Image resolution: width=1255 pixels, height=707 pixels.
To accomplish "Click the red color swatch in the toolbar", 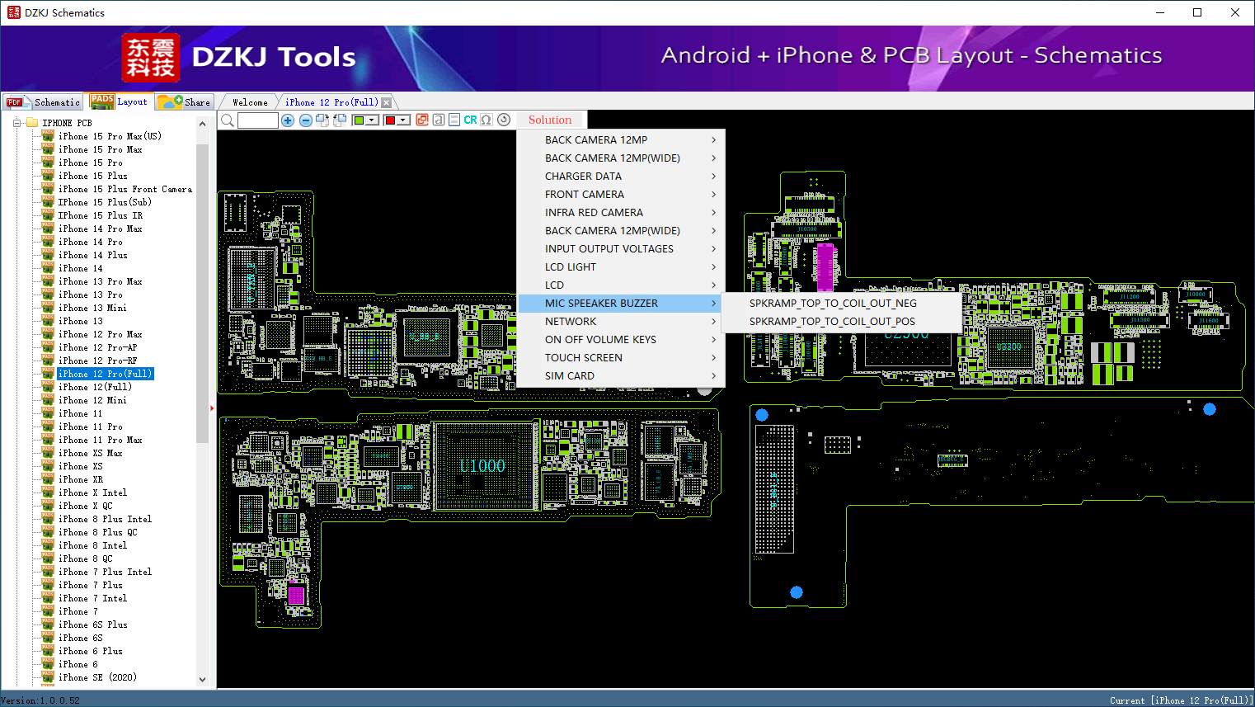I will [390, 120].
